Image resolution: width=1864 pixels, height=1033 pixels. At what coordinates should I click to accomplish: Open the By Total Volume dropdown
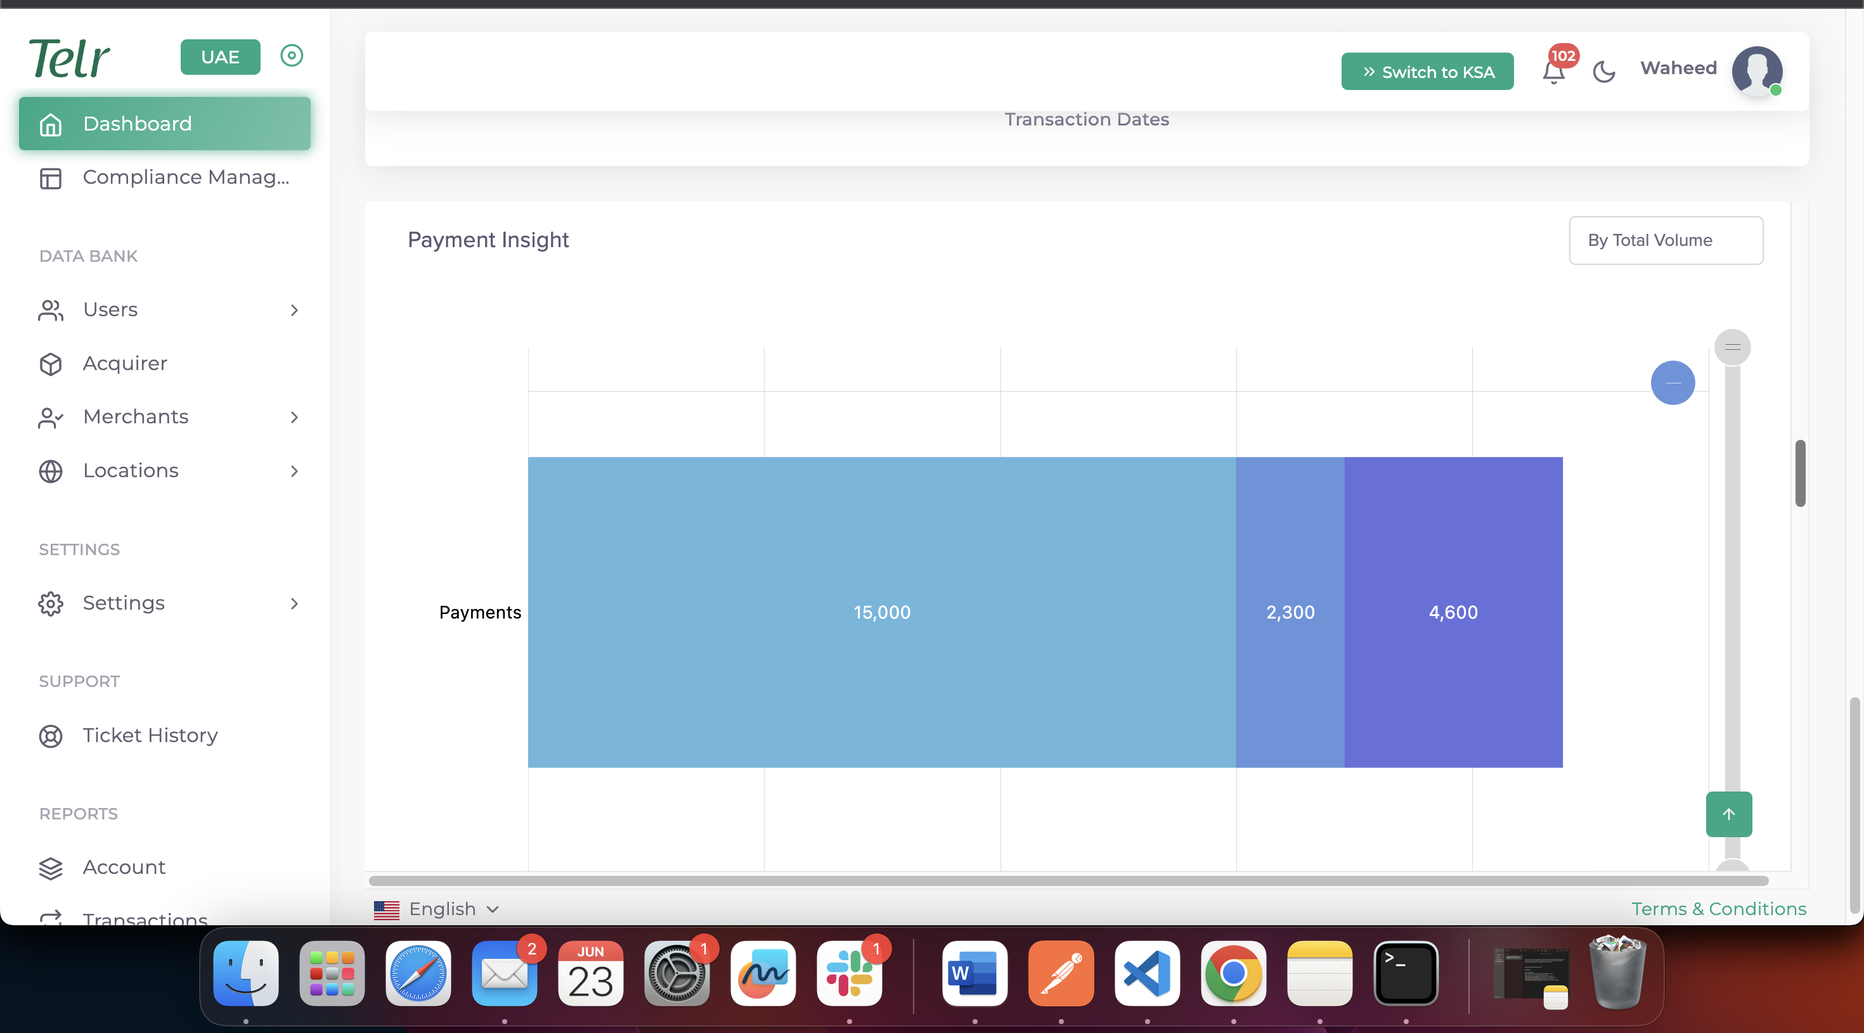click(1666, 240)
